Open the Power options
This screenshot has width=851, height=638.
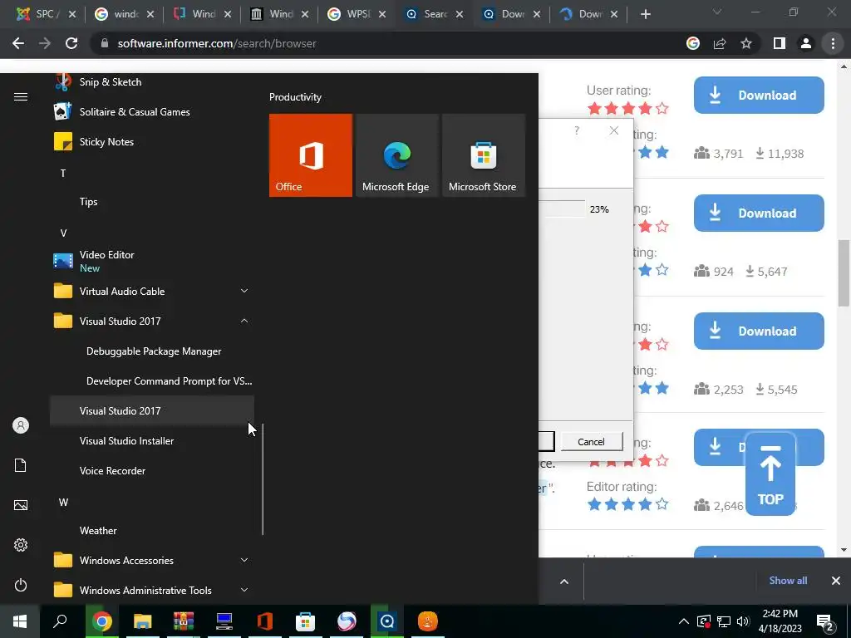pyautogui.click(x=21, y=585)
